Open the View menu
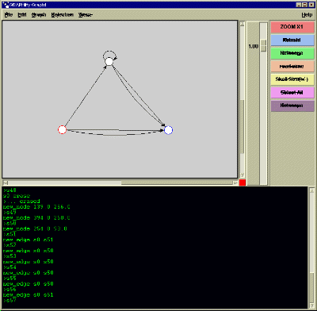 [x=86, y=15]
